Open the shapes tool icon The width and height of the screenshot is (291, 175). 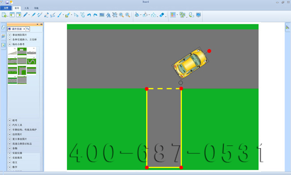coord(154,15)
